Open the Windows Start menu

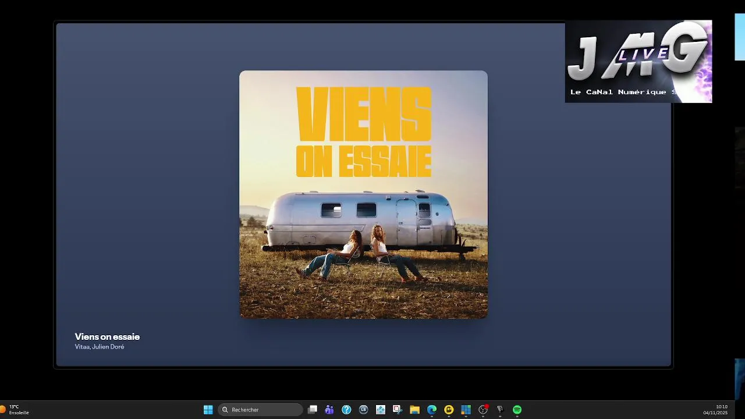208,410
